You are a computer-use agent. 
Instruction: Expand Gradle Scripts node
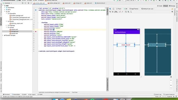[3, 35]
